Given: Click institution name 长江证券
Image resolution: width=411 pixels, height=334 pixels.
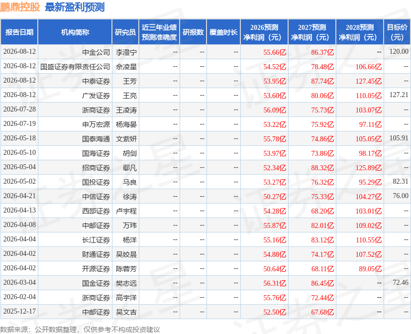Looking at the screenshot, I should (96, 239).
